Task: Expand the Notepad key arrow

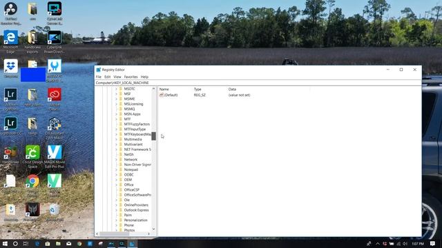Action: click(116, 170)
